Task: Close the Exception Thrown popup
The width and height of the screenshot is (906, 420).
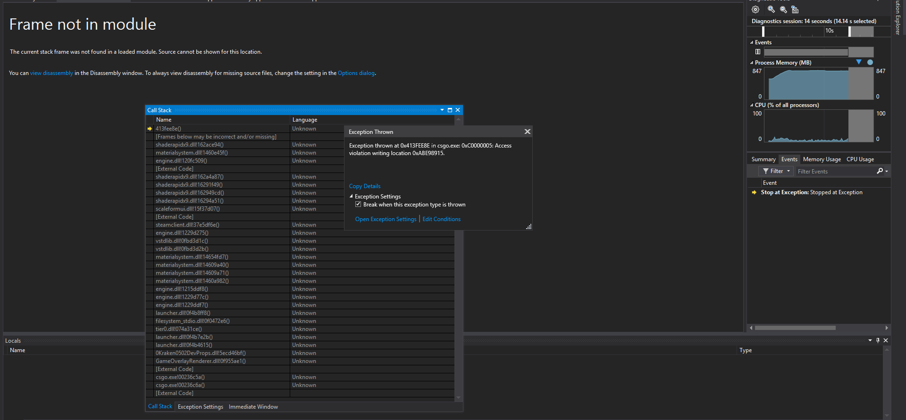Action: [x=528, y=132]
